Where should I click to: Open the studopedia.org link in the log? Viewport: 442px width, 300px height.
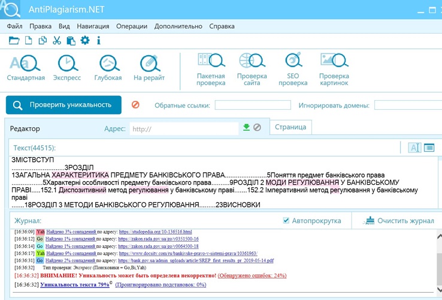(x=155, y=232)
